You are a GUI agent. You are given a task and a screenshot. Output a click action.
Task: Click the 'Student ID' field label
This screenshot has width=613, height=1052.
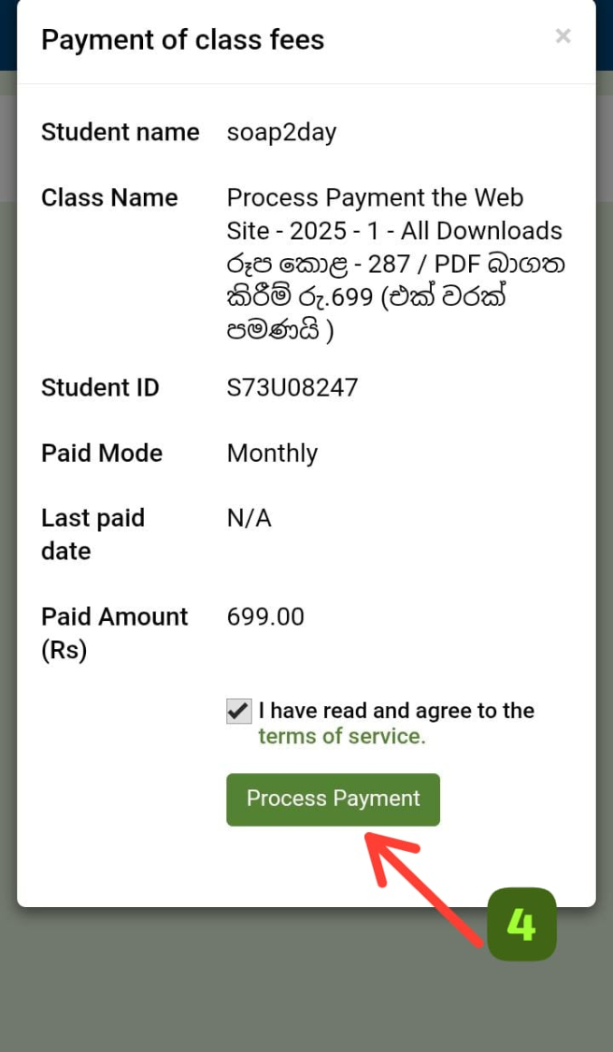click(100, 387)
